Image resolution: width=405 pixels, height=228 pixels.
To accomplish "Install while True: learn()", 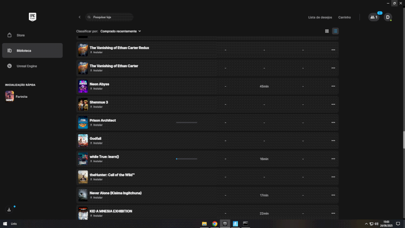I will point(96,161).
